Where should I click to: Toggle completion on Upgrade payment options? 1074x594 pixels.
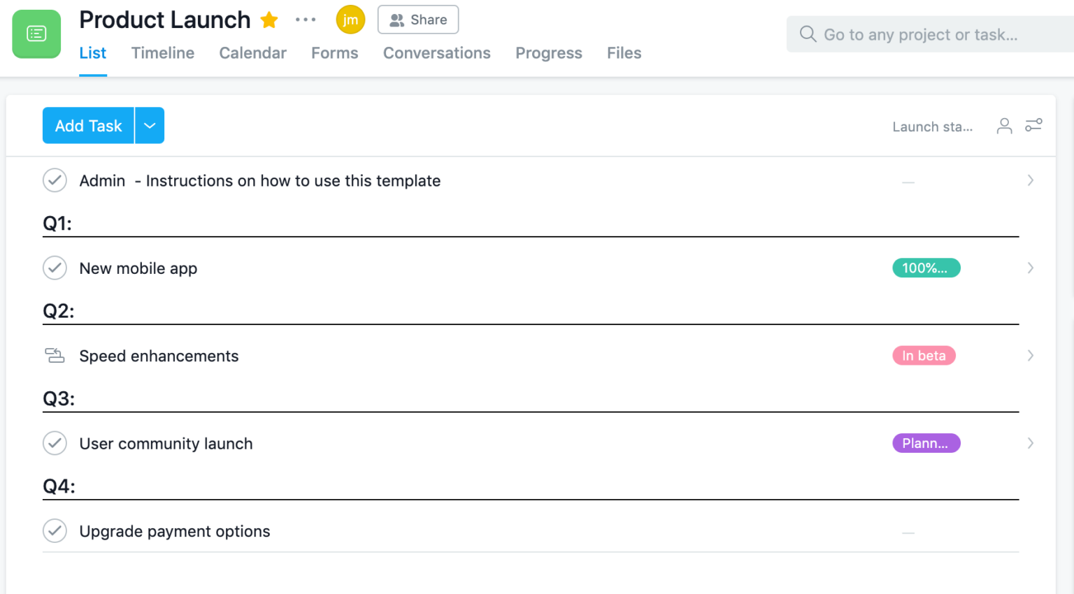[x=55, y=531]
